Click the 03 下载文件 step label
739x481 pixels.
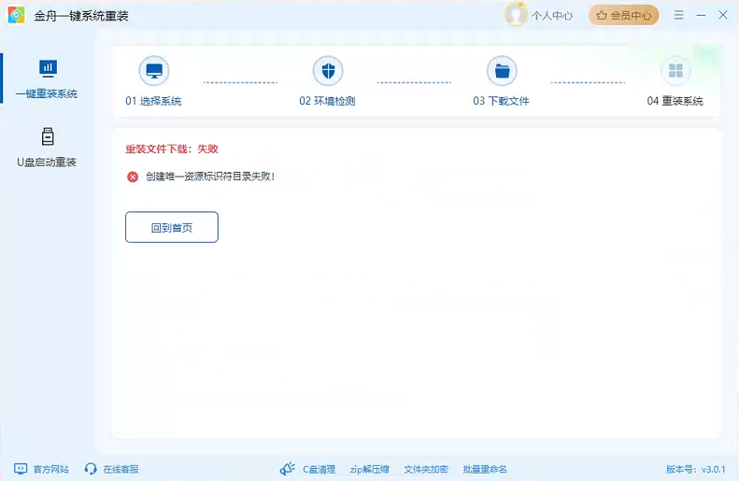(x=501, y=101)
